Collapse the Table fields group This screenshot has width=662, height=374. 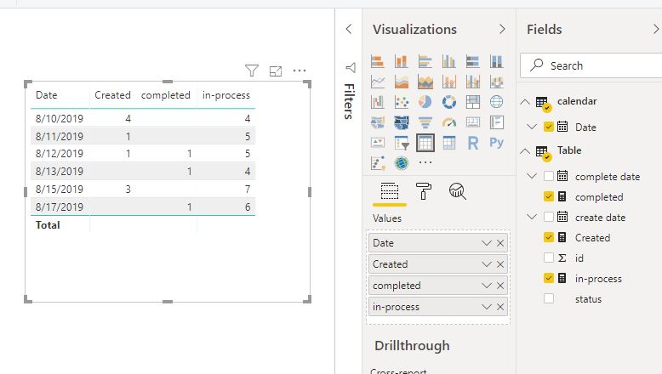click(525, 151)
